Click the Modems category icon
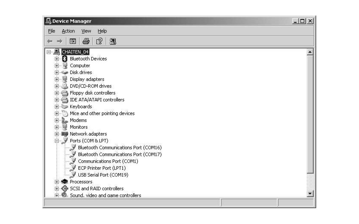This screenshot has height=224, width=359. (x=65, y=120)
